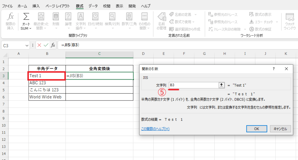Select cell containing World Wide Web

(47, 97)
